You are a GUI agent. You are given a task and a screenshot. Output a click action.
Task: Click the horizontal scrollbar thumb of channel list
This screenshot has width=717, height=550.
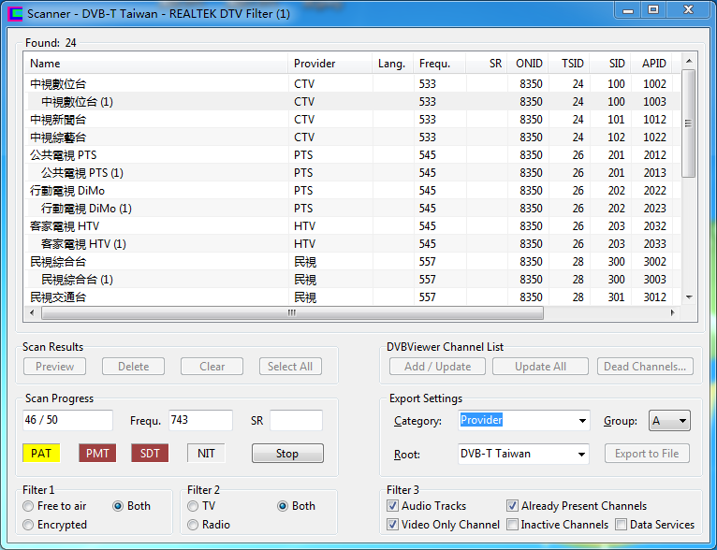point(292,313)
